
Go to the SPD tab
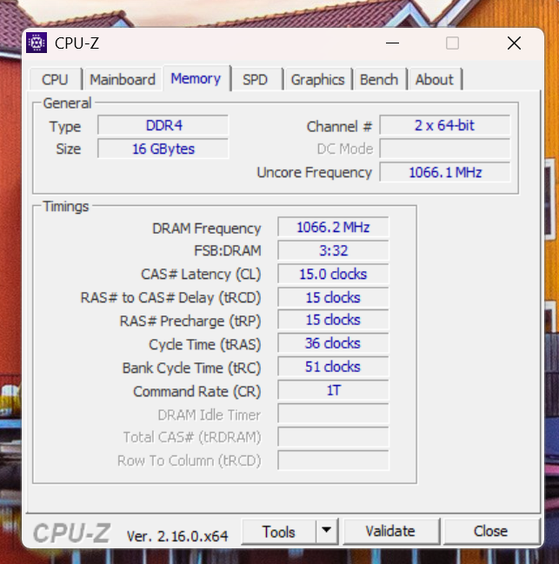click(255, 79)
